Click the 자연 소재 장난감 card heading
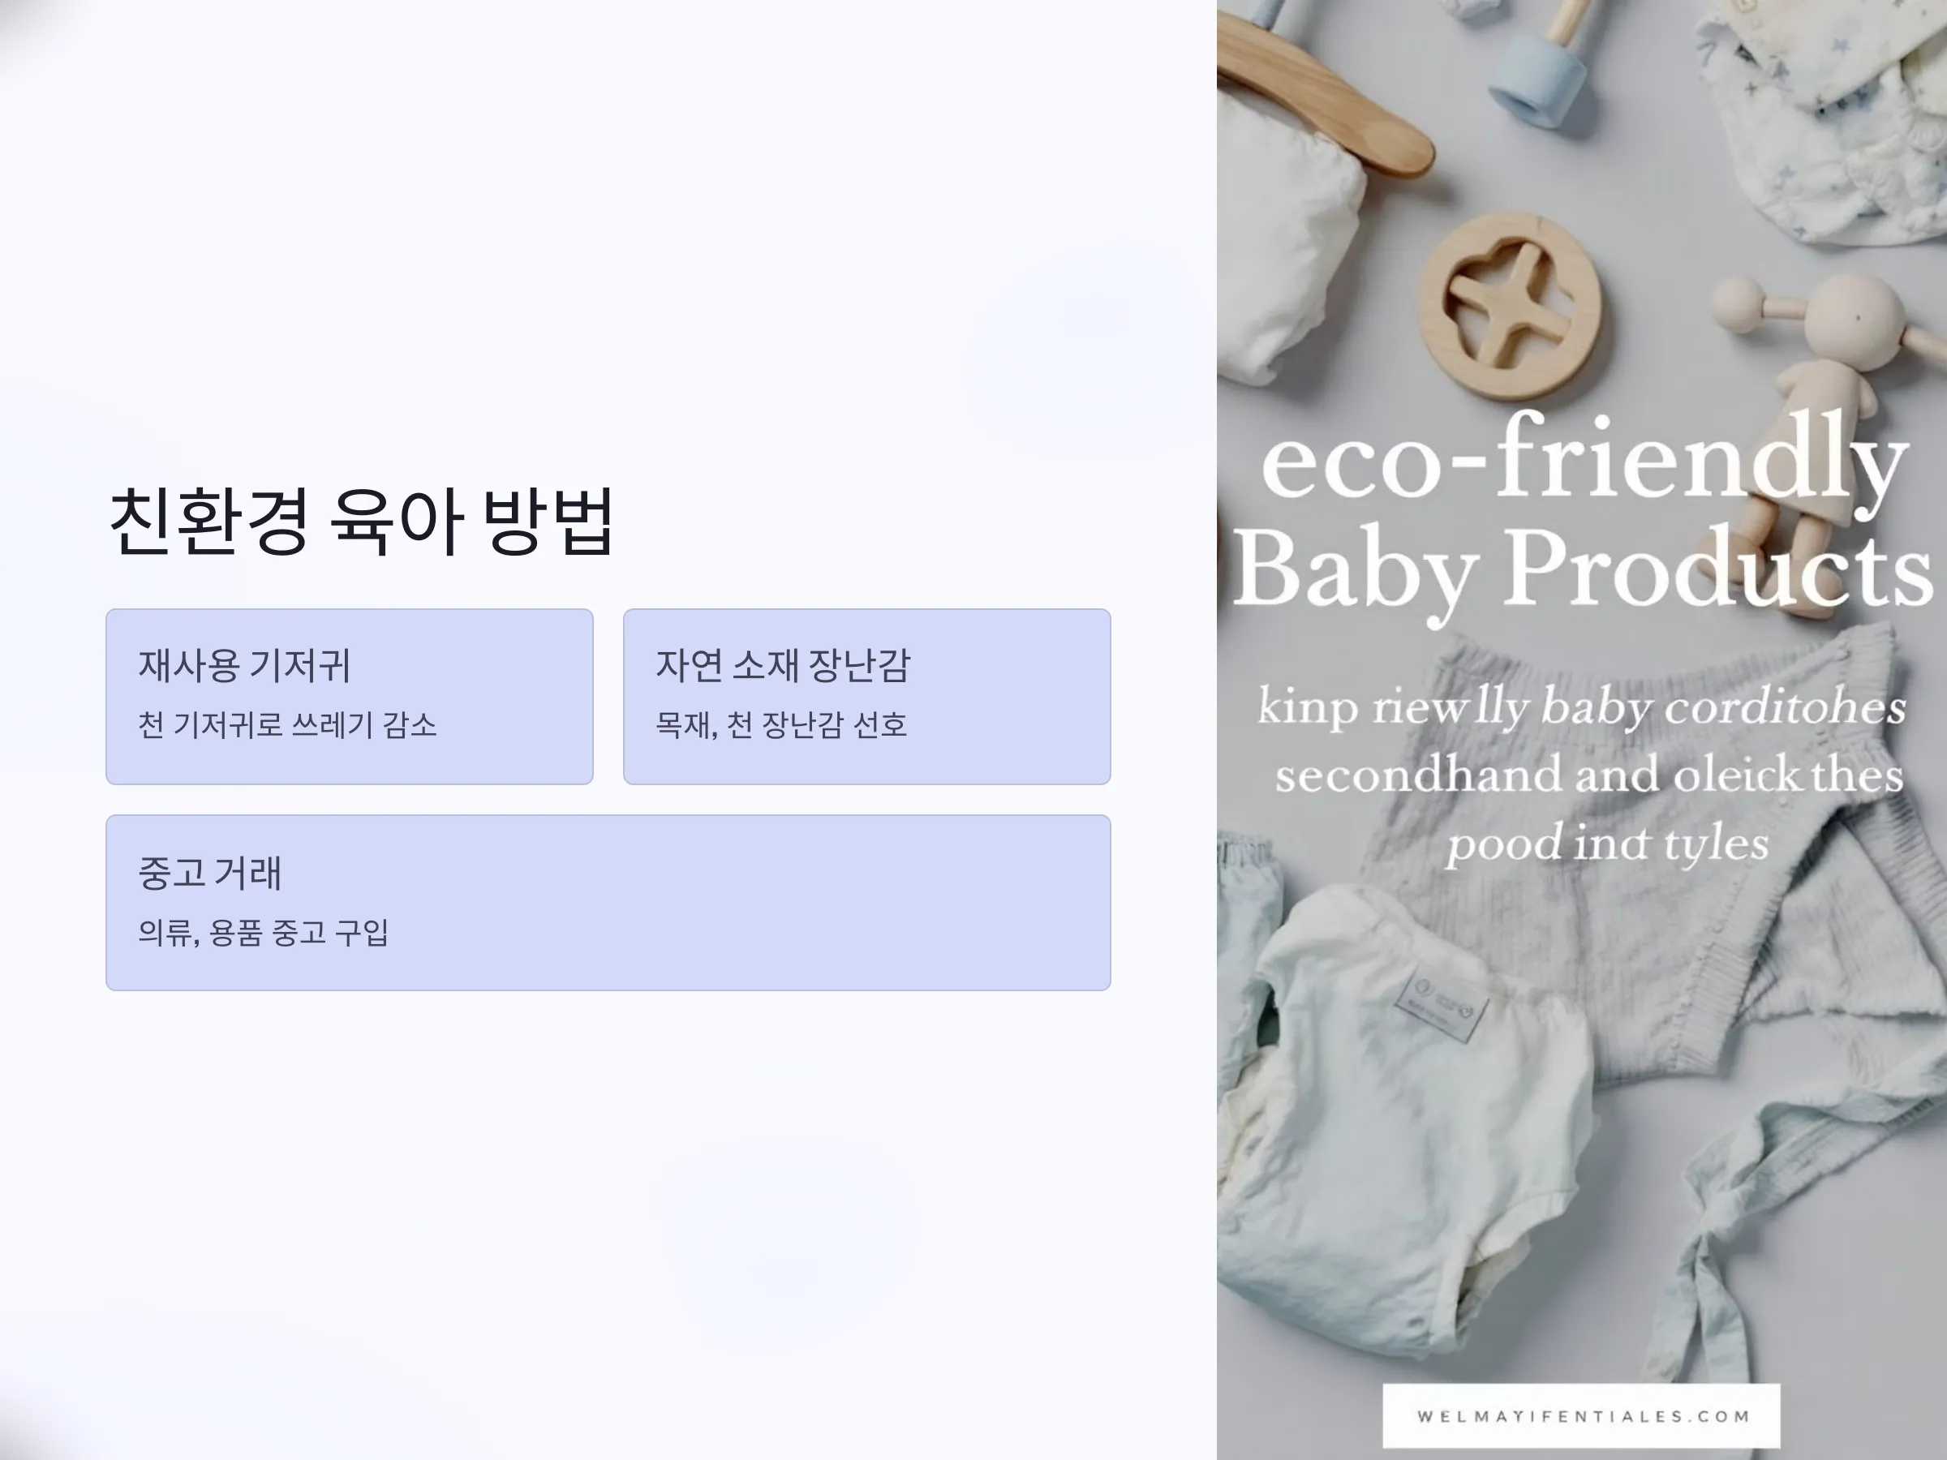The image size is (1947, 1460). point(783,665)
